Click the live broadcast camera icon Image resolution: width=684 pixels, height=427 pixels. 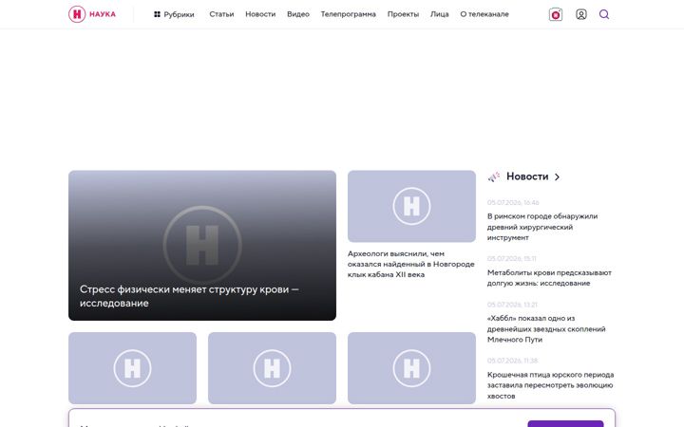pos(556,14)
